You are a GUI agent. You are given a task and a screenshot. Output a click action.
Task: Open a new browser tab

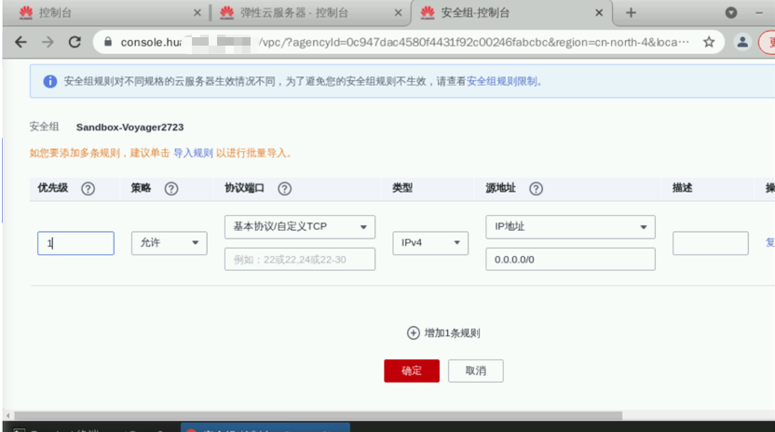pos(631,13)
